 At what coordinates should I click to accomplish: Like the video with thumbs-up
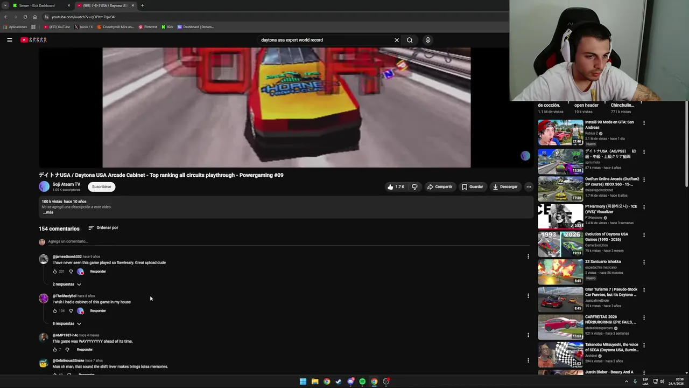[x=396, y=187]
